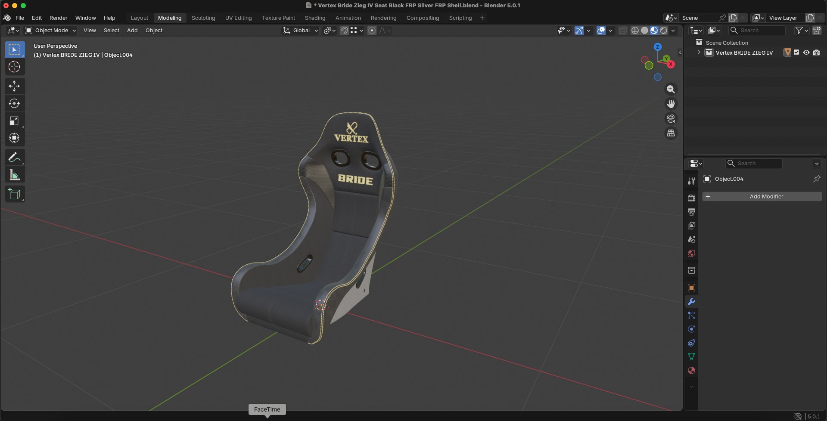Pin the Object.004 properties context
This screenshot has width=827, height=421.
point(817,179)
